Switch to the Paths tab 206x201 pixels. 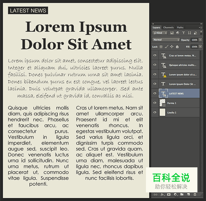[x=180, y=27]
